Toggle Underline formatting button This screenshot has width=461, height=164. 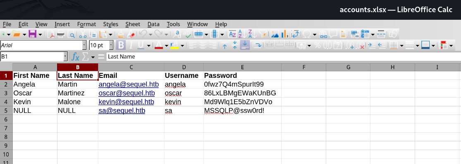pyautogui.click(x=141, y=45)
